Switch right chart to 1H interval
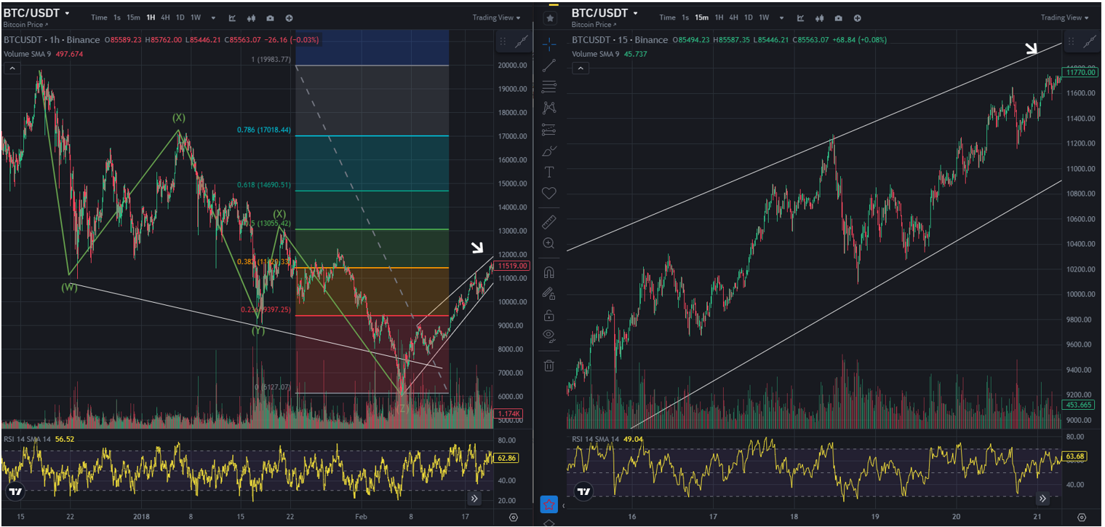 719,17
